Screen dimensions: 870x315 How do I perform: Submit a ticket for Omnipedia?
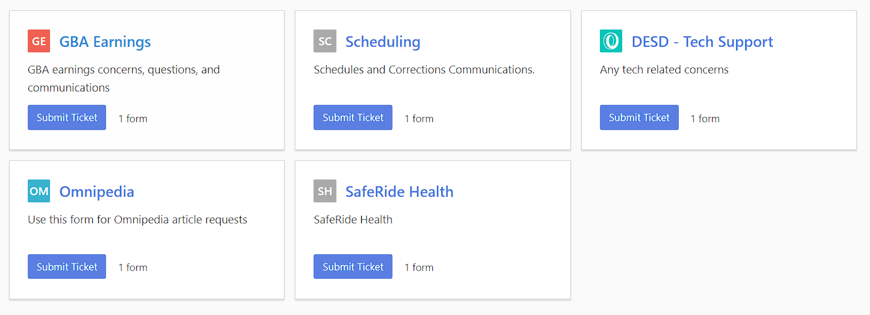[x=67, y=267]
